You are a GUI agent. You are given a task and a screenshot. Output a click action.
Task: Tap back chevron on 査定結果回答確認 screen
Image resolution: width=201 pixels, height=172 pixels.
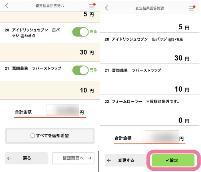click(x=107, y=8)
